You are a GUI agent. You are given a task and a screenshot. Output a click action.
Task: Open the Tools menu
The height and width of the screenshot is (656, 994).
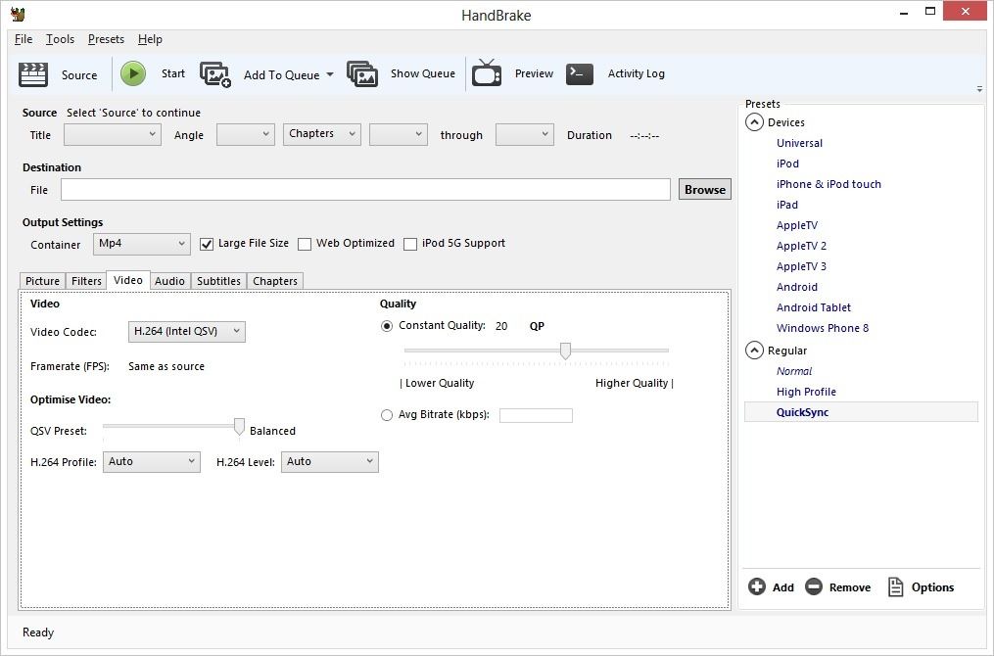pyautogui.click(x=60, y=39)
